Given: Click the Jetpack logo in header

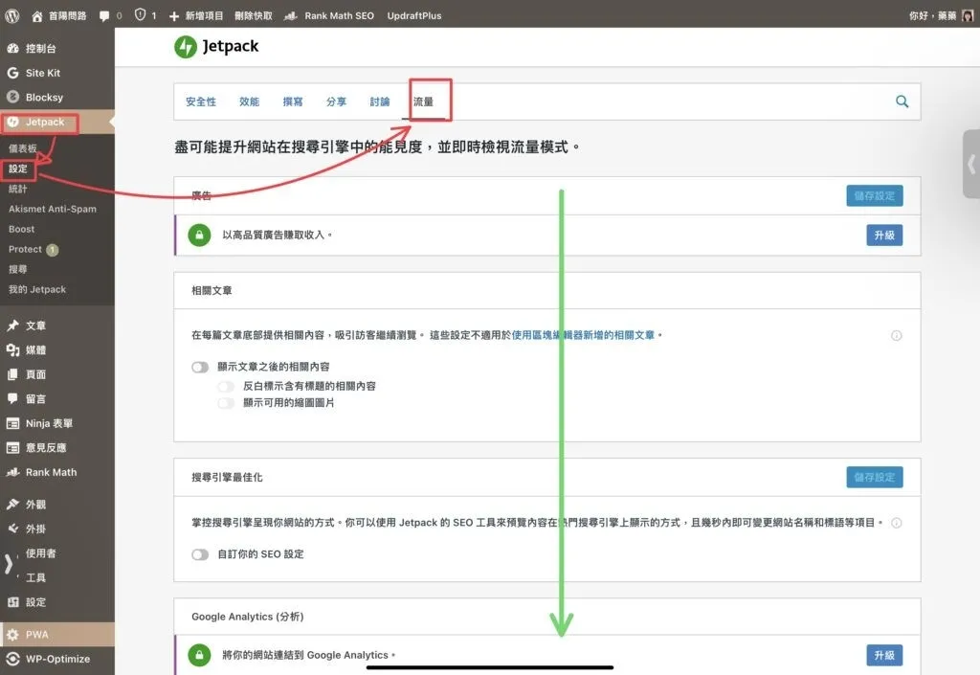Looking at the screenshot, I should (x=216, y=46).
